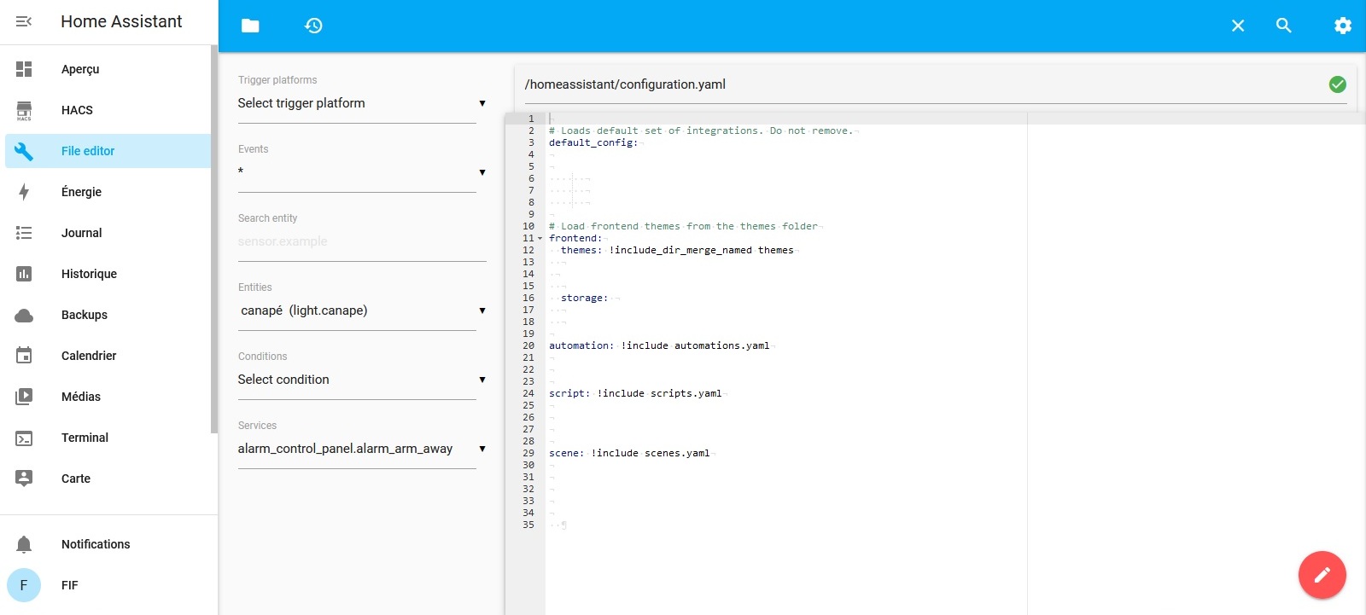
Task: Open the FIF user profile avatar
Action: [x=24, y=585]
